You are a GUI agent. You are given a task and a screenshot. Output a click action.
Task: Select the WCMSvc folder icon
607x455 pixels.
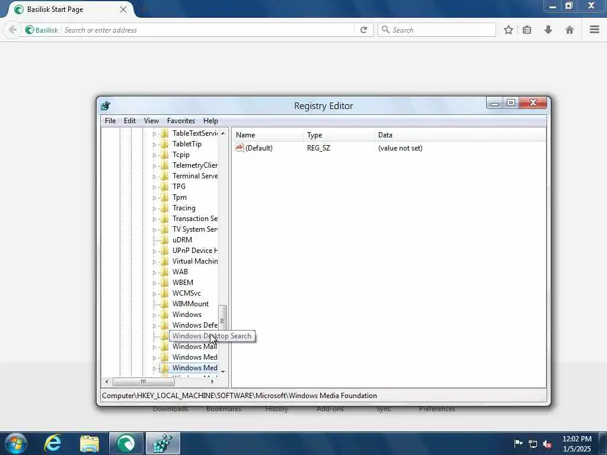pos(165,293)
